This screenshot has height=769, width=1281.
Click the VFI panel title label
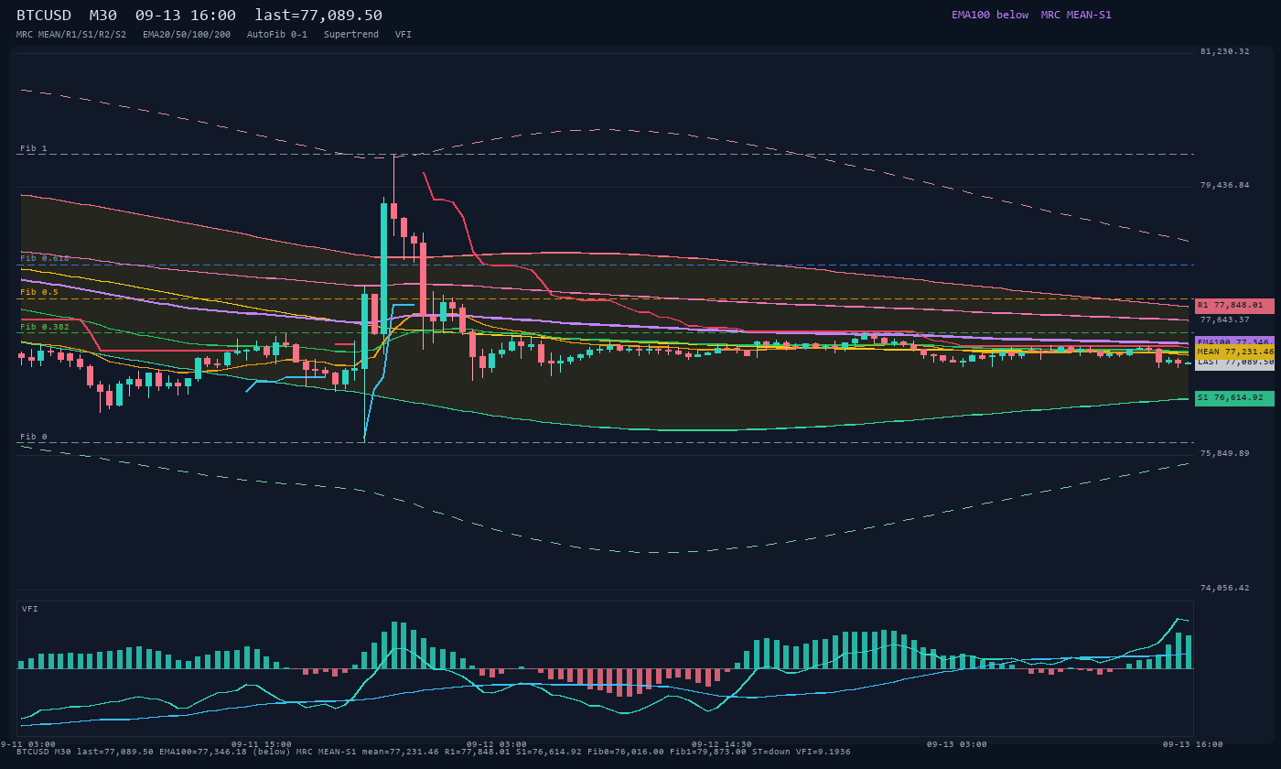[30, 609]
